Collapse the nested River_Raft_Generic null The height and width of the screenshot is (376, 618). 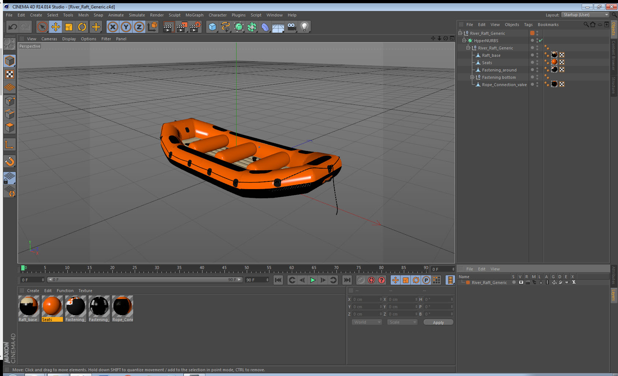coord(468,48)
